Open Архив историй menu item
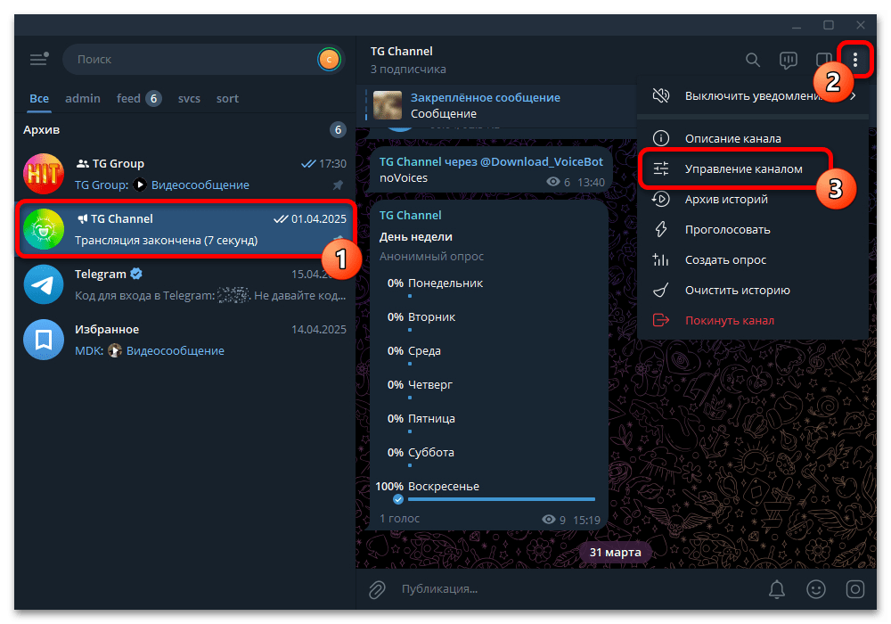891x624 pixels. click(753, 200)
